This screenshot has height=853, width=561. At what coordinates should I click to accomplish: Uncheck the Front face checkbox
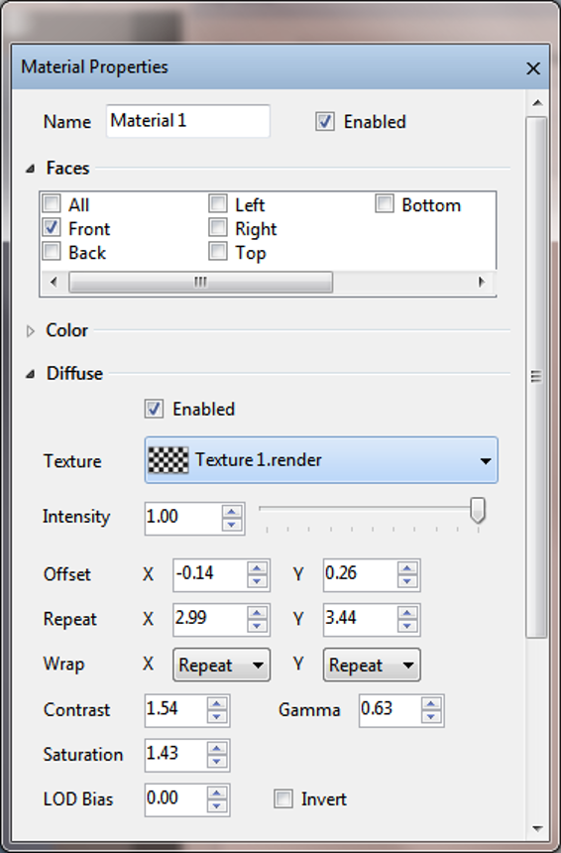[52, 227]
